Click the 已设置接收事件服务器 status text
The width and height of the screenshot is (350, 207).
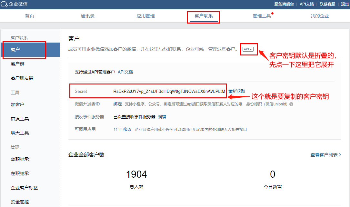coord(135,117)
